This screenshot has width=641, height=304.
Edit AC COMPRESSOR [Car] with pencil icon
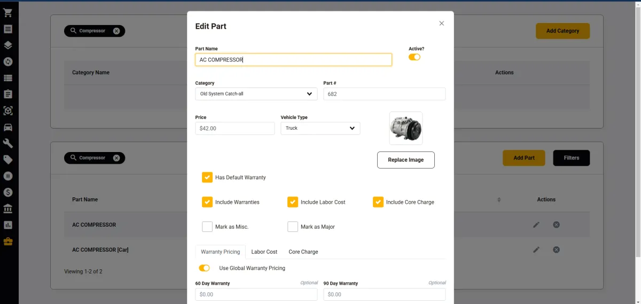tap(536, 250)
